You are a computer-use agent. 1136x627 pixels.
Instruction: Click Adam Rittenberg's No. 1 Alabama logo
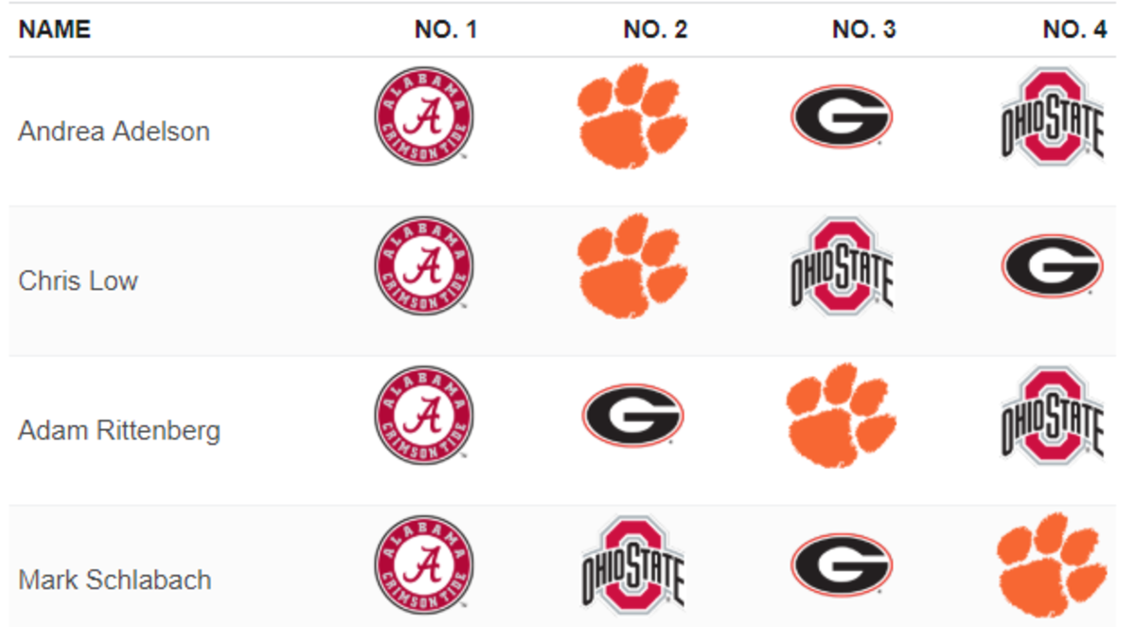[424, 416]
